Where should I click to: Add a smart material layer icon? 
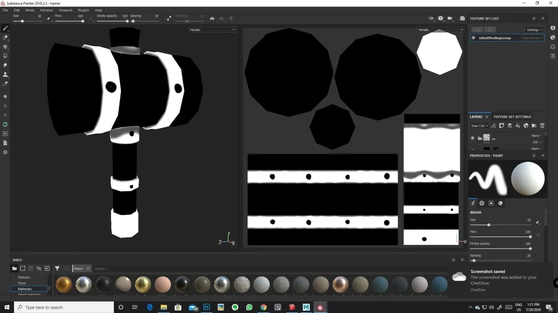click(x=526, y=126)
